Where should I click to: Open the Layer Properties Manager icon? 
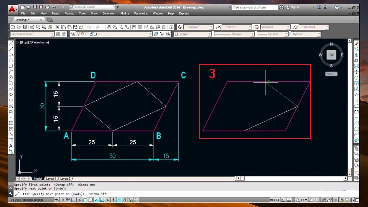click(x=73, y=34)
